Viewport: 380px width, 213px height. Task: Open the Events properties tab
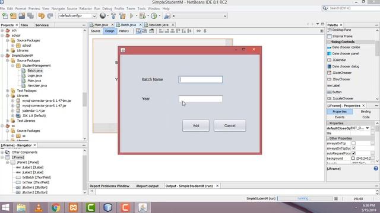point(339,117)
